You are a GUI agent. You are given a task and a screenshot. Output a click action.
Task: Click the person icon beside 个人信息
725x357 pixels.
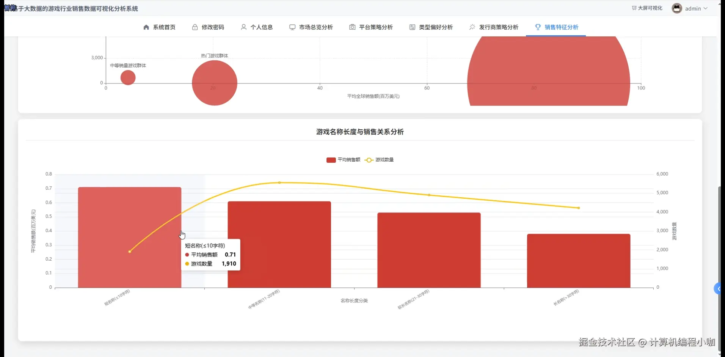(243, 27)
